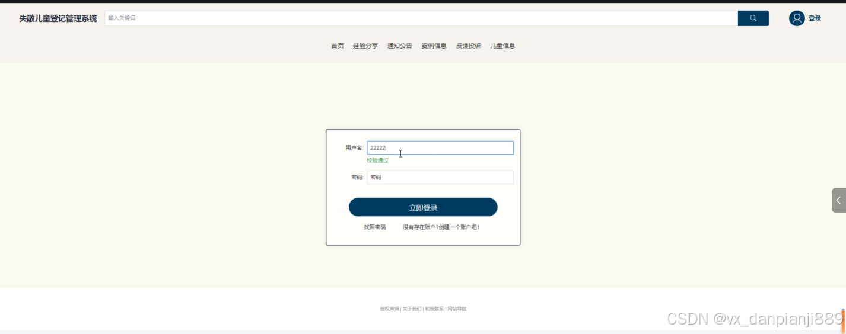
Task: Focus the 用户名 input field
Action: [x=440, y=148]
